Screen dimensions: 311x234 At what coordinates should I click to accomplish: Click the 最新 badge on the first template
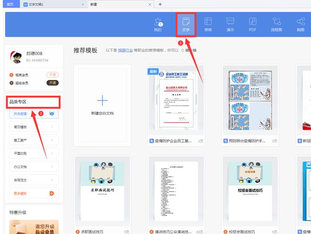point(153,71)
